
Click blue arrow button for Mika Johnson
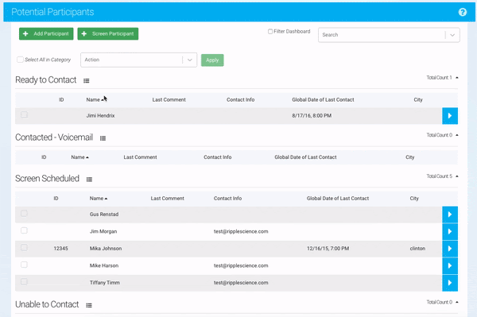[450, 249]
